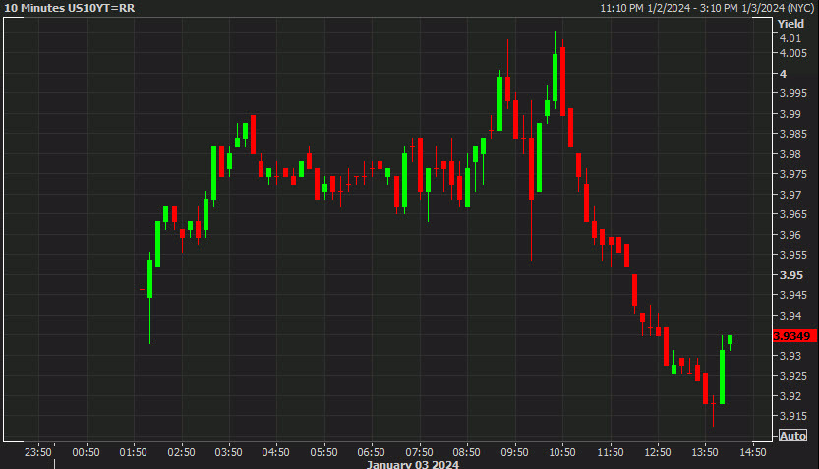Image resolution: width=819 pixels, height=469 pixels.
Task: Click the 3.97 yield axis label
Action: [790, 195]
